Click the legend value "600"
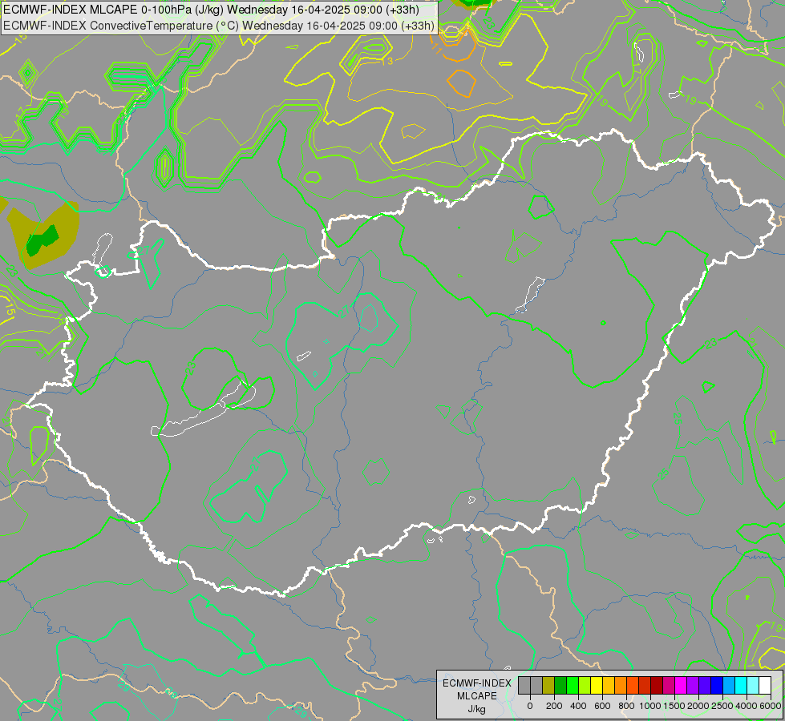The image size is (785, 721). tap(602, 706)
